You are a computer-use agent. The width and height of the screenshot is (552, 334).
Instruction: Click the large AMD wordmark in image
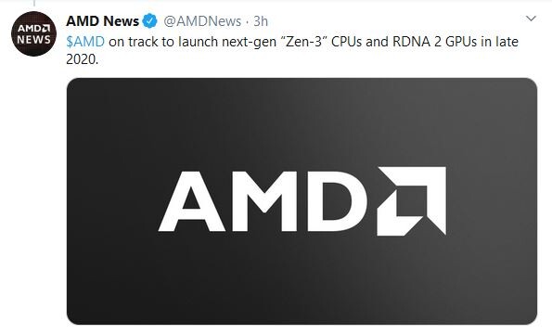pos(263,201)
